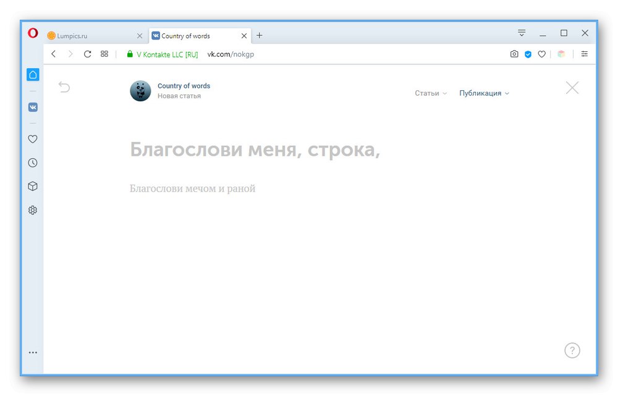The width and height of the screenshot is (618, 396).
Task: Go back to the previous page
Action: [54, 54]
